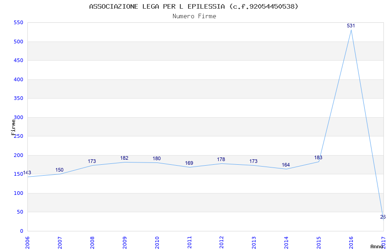388x251 pixels.
Task: Click the 450 y-axis tick label
Action: [18, 60]
